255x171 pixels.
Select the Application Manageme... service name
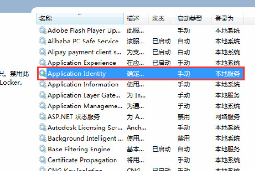point(85,106)
